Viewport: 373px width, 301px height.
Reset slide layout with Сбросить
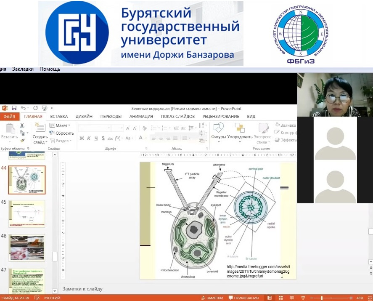(x=61, y=133)
